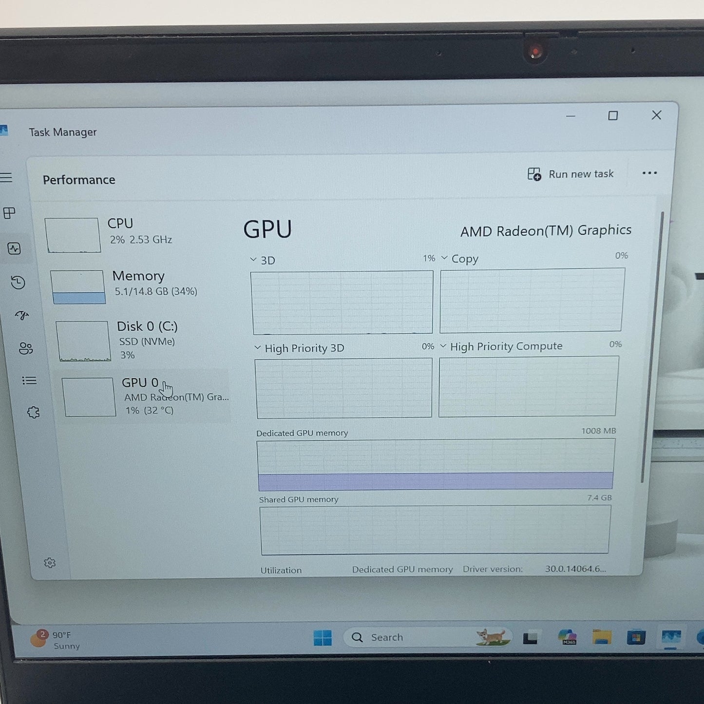Click the driver version number "30.0.14064.6..."
704x704 pixels.
coord(575,569)
